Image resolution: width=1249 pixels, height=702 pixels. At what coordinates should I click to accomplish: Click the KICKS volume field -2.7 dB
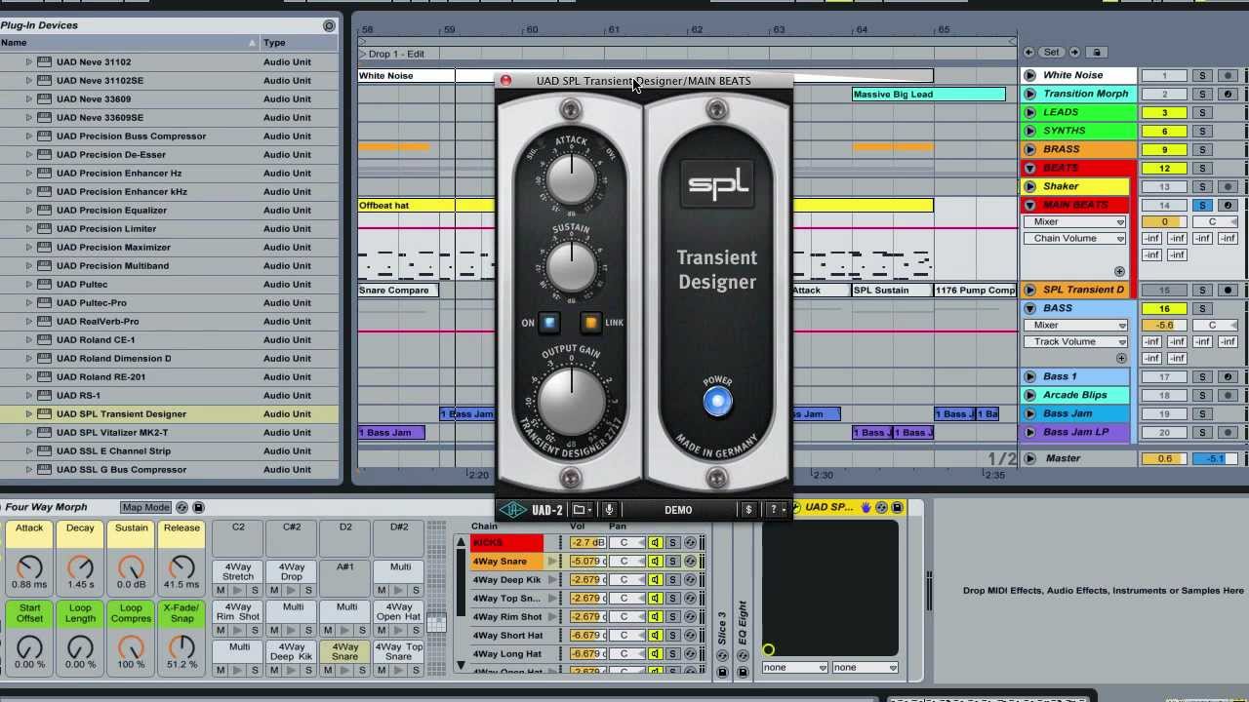pyautogui.click(x=587, y=543)
